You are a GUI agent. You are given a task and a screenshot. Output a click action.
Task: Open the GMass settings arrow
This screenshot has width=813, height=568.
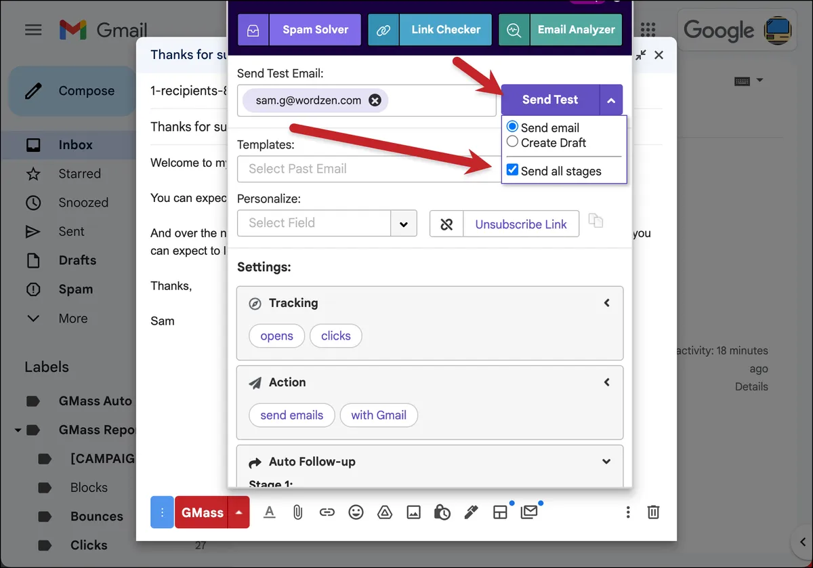click(x=238, y=512)
